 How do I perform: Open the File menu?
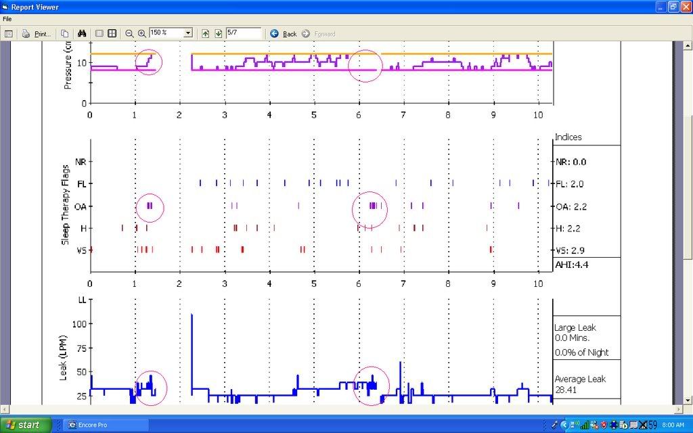[7, 19]
